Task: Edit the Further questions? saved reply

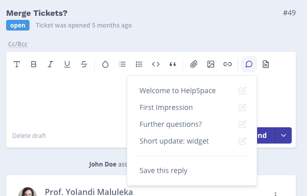Action: tap(242, 124)
